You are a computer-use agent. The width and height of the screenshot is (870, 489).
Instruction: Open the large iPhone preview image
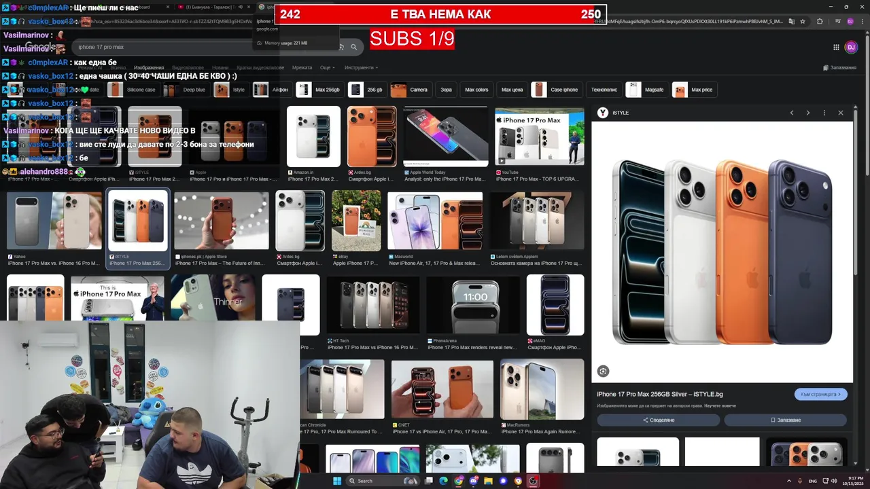click(x=722, y=252)
